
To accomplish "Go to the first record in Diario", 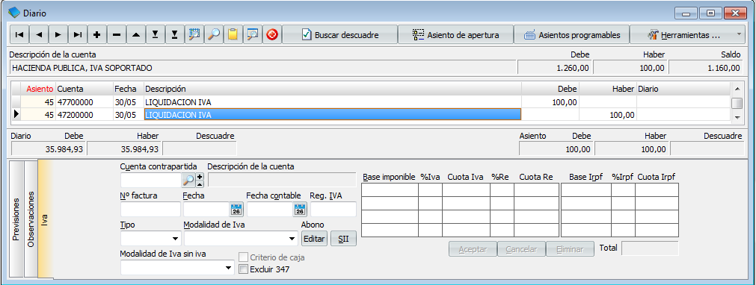I will pyautogui.click(x=19, y=34).
